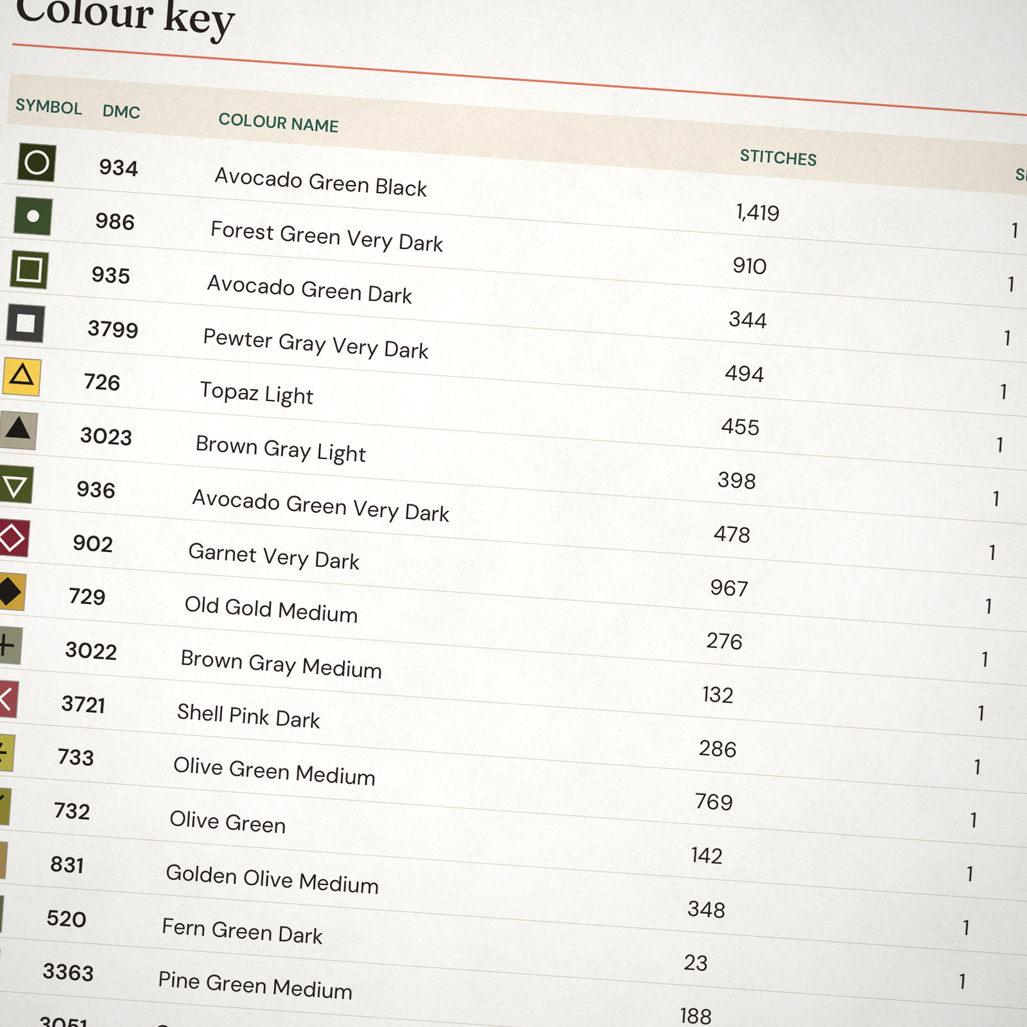Click the open circle symbol for DMC 934
Viewport: 1027px width, 1027px height.
pos(37,162)
